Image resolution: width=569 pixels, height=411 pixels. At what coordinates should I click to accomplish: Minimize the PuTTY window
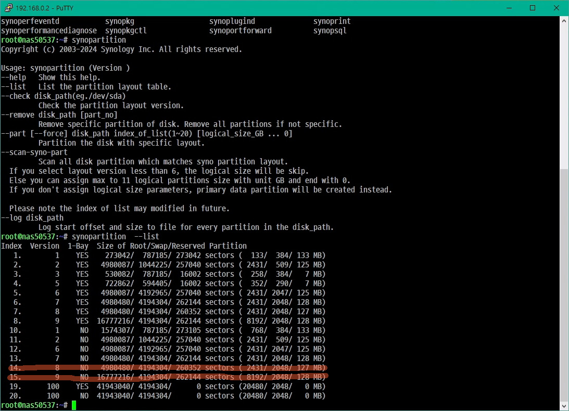(x=508, y=8)
